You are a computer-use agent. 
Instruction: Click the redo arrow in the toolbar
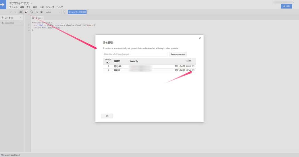[x=15, y=12]
